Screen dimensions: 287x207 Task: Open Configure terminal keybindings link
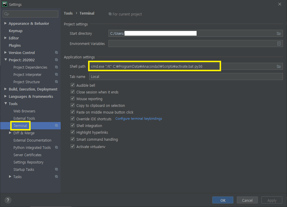point(139,119)
